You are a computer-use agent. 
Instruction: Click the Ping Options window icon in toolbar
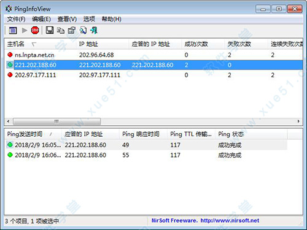tap(13, 31)
